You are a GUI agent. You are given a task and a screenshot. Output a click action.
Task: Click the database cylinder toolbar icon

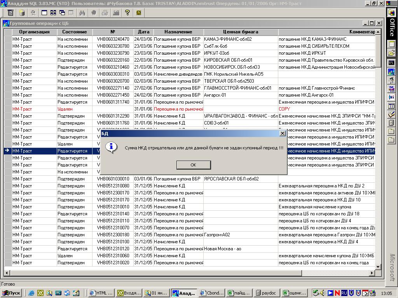coord(22,13)
